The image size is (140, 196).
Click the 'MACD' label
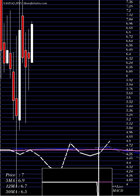coord(118,191)
